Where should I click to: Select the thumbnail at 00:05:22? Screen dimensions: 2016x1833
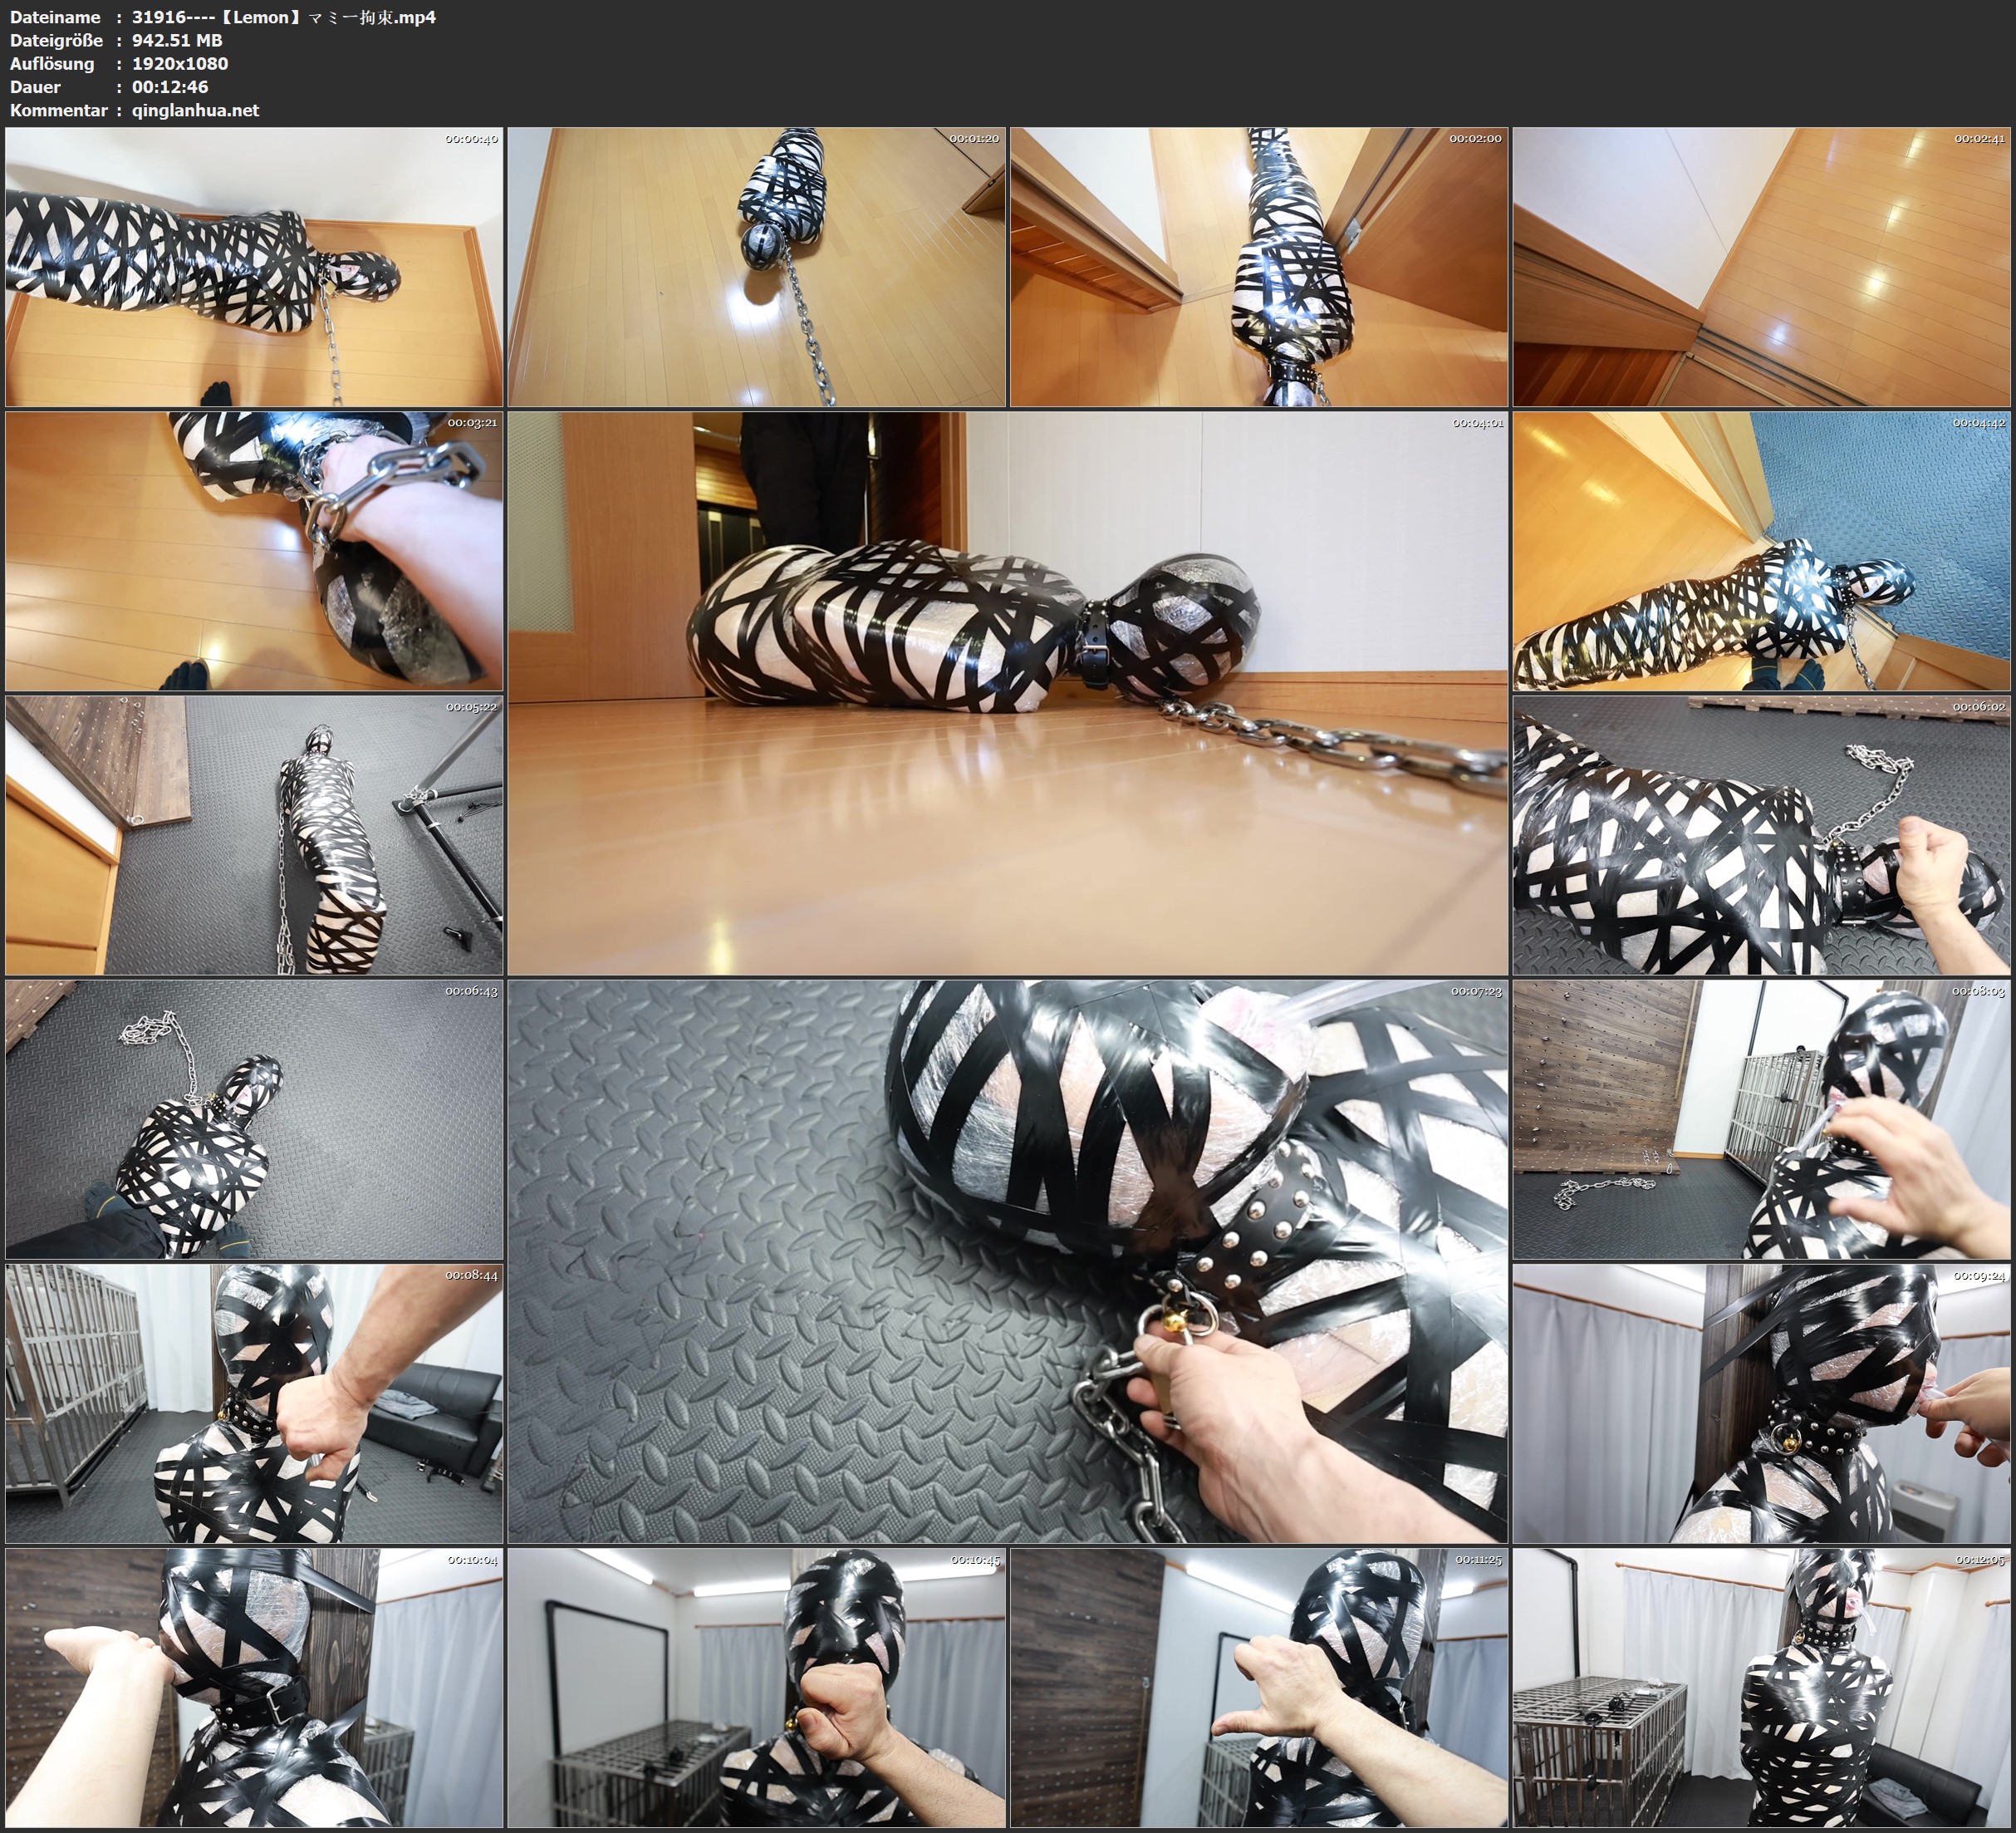(254, 835)
